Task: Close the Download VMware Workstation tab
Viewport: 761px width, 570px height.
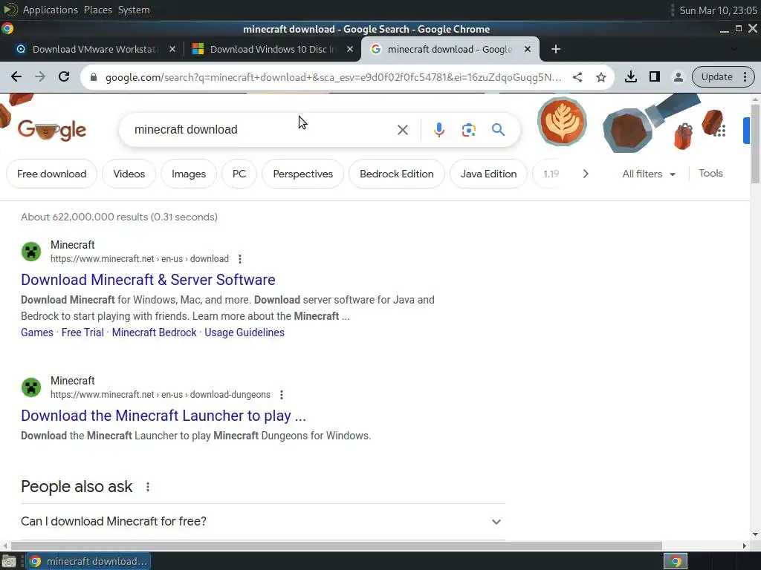Action: 172,49
